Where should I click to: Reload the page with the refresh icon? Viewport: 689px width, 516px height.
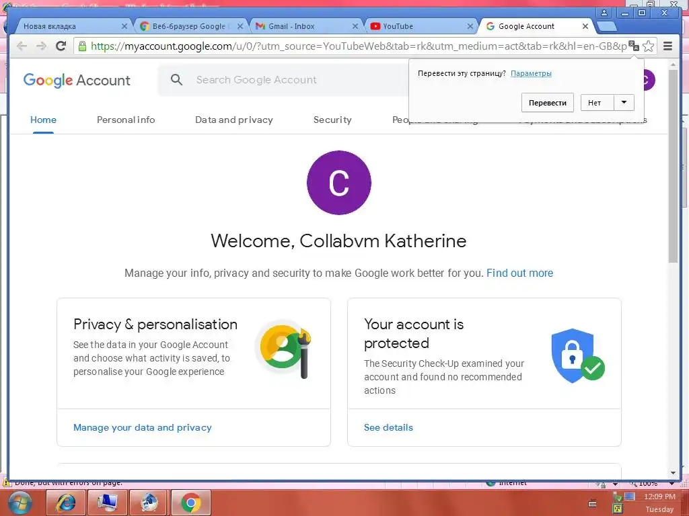[x=61, y=46]
